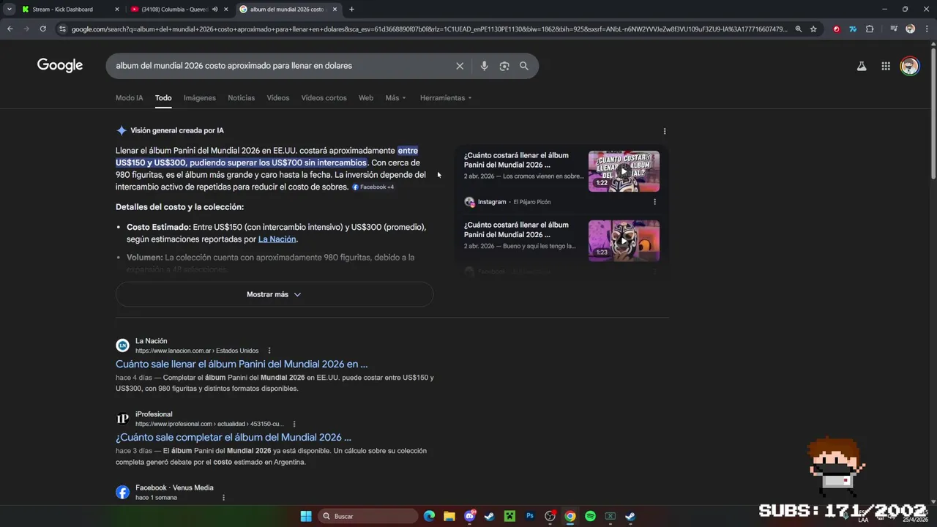Mute audio on the YouTube tab speaker icon
Viewport: 937px width, 527px height.
[x=214, y=10]
